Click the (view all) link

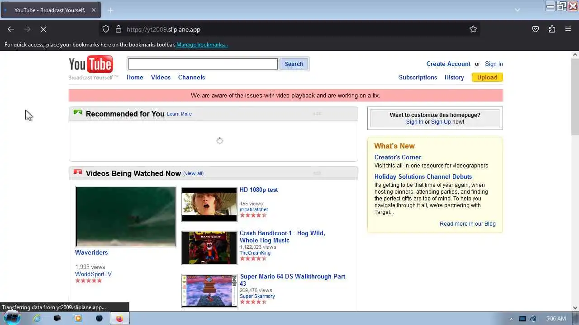194,173
